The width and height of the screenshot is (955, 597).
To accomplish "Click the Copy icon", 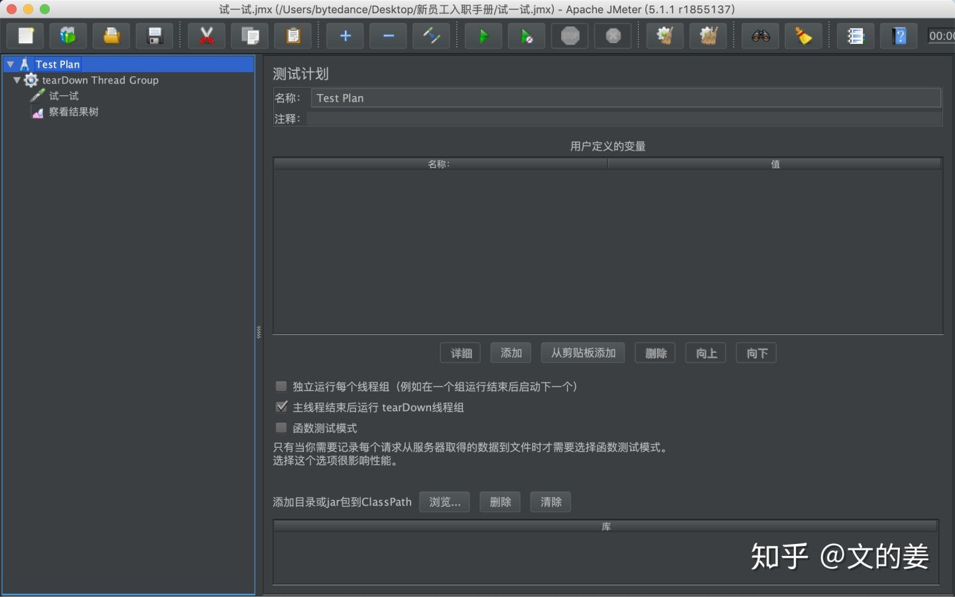I will (250, 36).
